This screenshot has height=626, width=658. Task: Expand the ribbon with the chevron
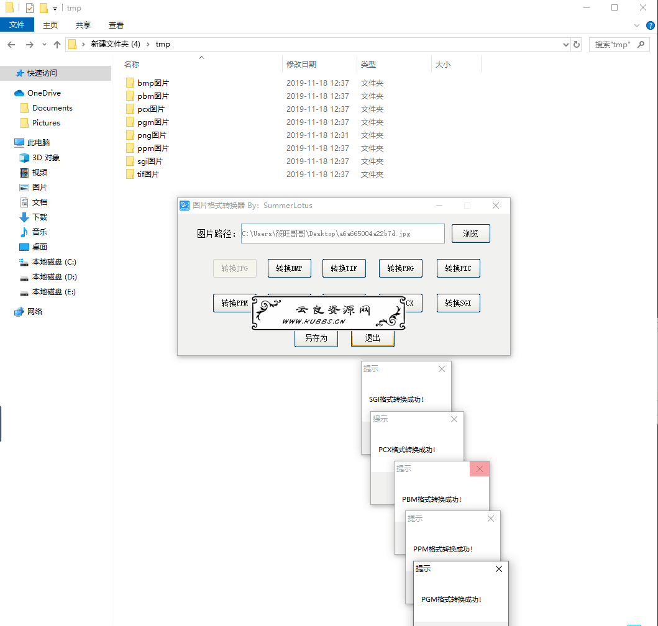click(x=637, y=25)
